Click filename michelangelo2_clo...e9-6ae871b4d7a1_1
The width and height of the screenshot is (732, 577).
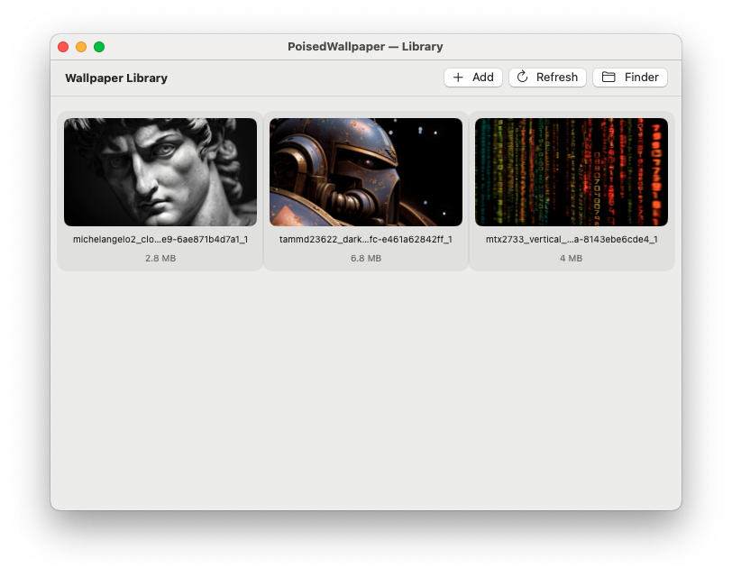160,239
